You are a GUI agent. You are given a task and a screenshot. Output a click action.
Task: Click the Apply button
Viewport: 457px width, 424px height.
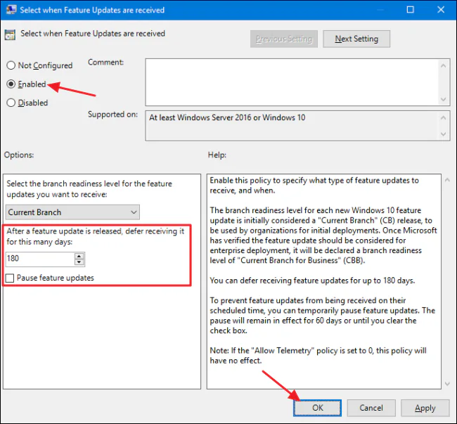coord(425,408)
